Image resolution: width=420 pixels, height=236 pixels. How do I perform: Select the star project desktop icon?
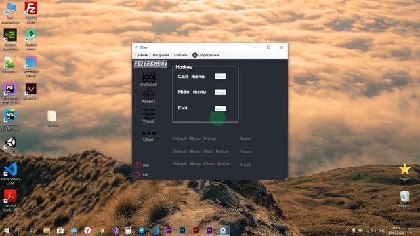pos(405,172)
